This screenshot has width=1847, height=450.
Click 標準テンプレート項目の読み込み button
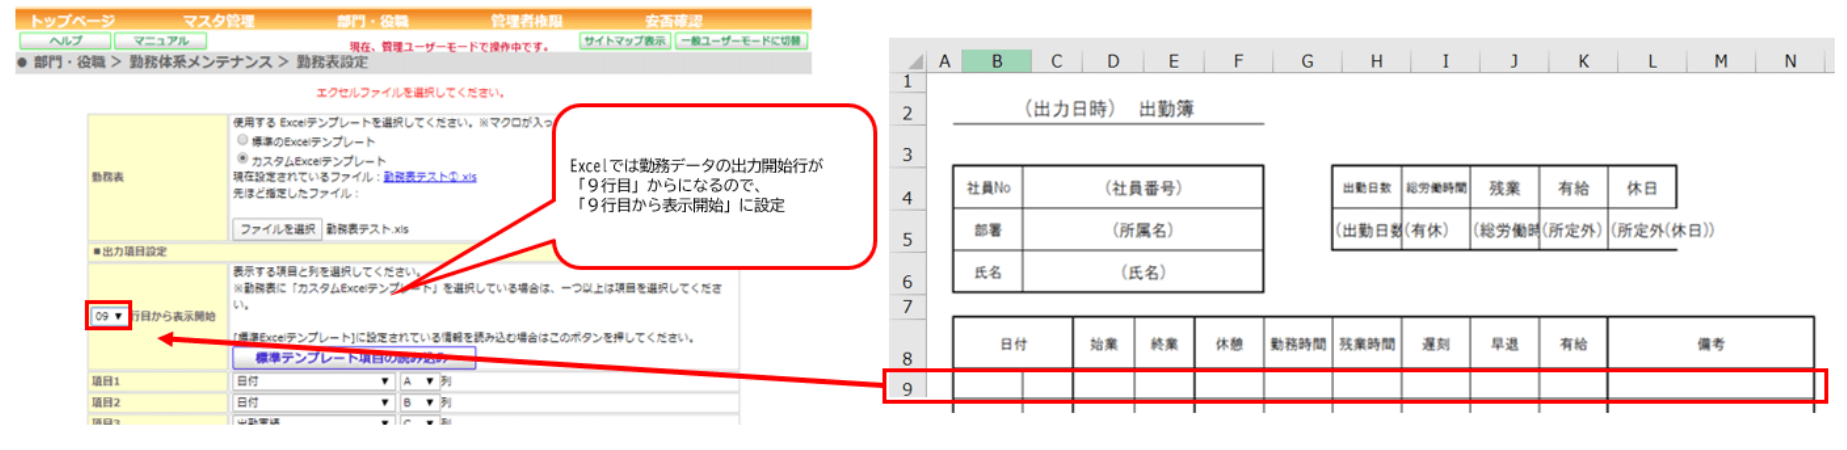tap(354, 357)
